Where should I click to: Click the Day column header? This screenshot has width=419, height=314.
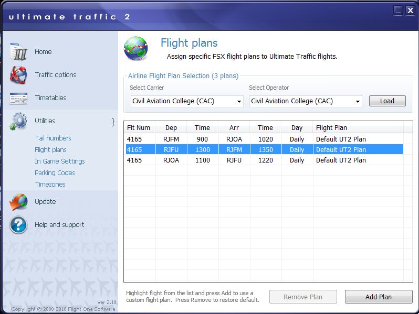pyautogui.click(x=297, y=128)
